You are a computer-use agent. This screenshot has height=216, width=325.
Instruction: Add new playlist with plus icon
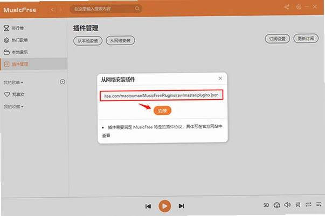63,82
